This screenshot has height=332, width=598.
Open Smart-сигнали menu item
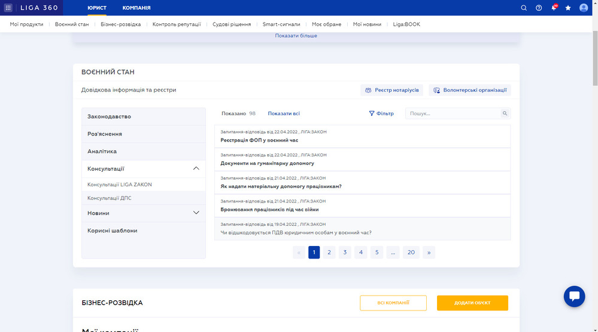(x=281, y=24)
